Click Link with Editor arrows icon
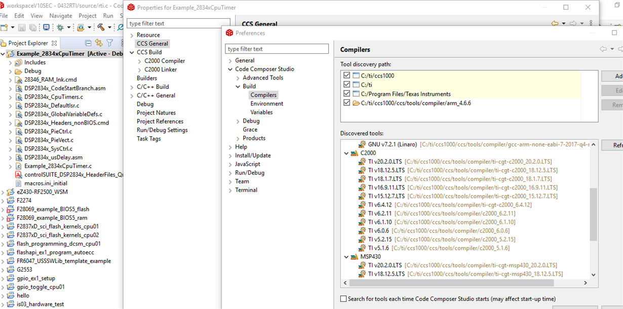This screenshot has height=309, width=623. pos(99,43)
